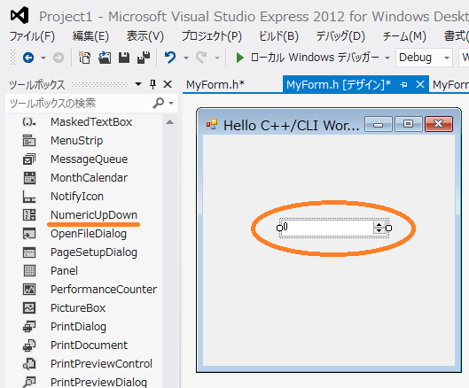Click the Undo toolbar icon
This screenshot has width=469, height=388.
click(x=170, y=58)
